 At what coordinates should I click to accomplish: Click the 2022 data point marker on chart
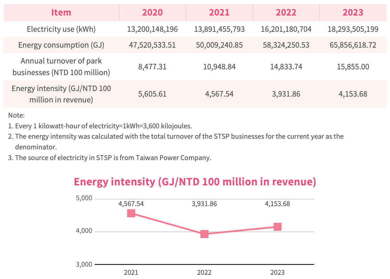coord(204,234)
